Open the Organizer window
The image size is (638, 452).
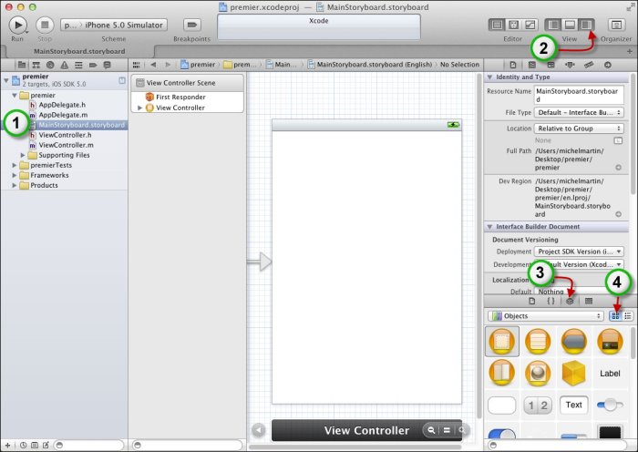615,25
